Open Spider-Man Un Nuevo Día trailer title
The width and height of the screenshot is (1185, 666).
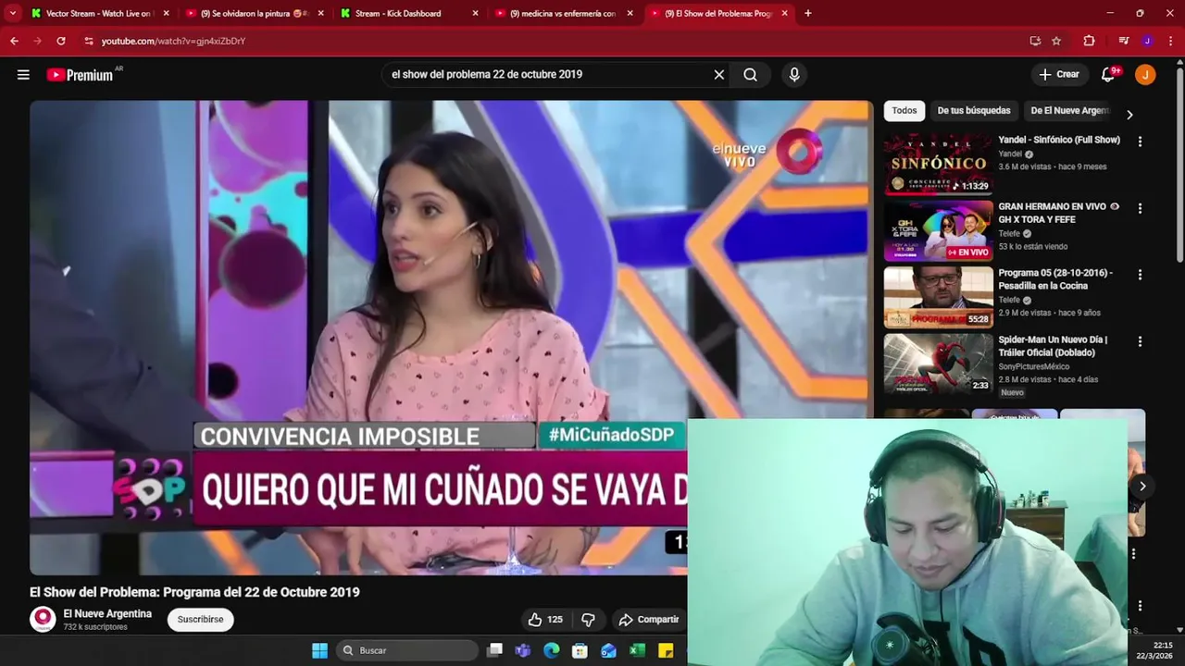coord(1053,346)
